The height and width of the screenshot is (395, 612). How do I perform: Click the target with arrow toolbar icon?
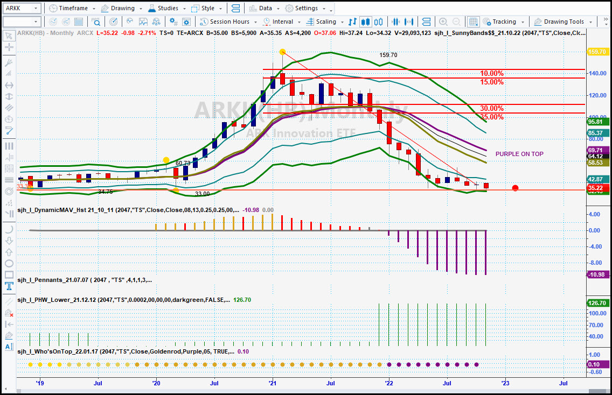pos(113,22)
